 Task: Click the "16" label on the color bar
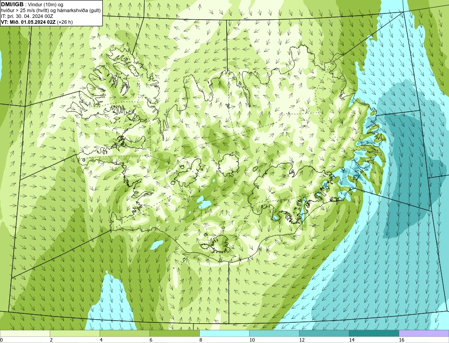(x=401, y=340)
